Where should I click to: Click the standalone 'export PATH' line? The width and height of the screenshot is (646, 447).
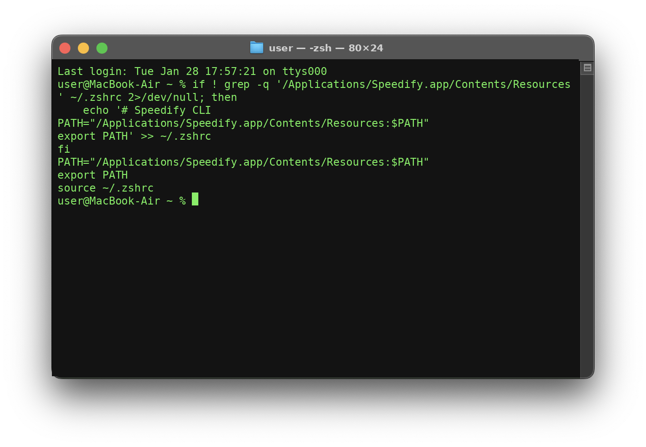93,175
